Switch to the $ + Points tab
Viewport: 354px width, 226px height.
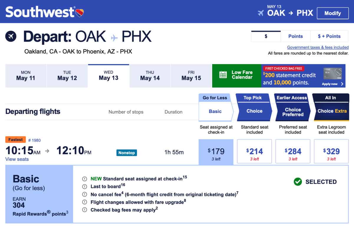point(329,36)
